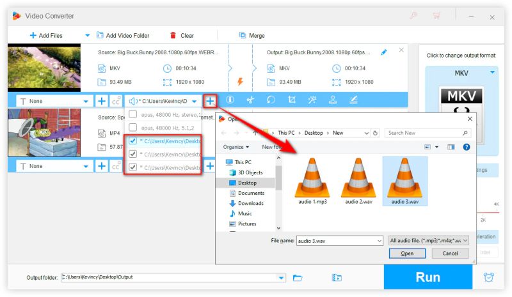Expand the address path history dropdown
512x297 pixels.
366,133
